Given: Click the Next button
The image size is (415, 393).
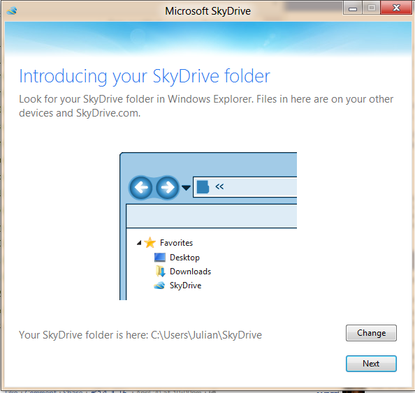Looking at the screenshot, I should (371, 364).
